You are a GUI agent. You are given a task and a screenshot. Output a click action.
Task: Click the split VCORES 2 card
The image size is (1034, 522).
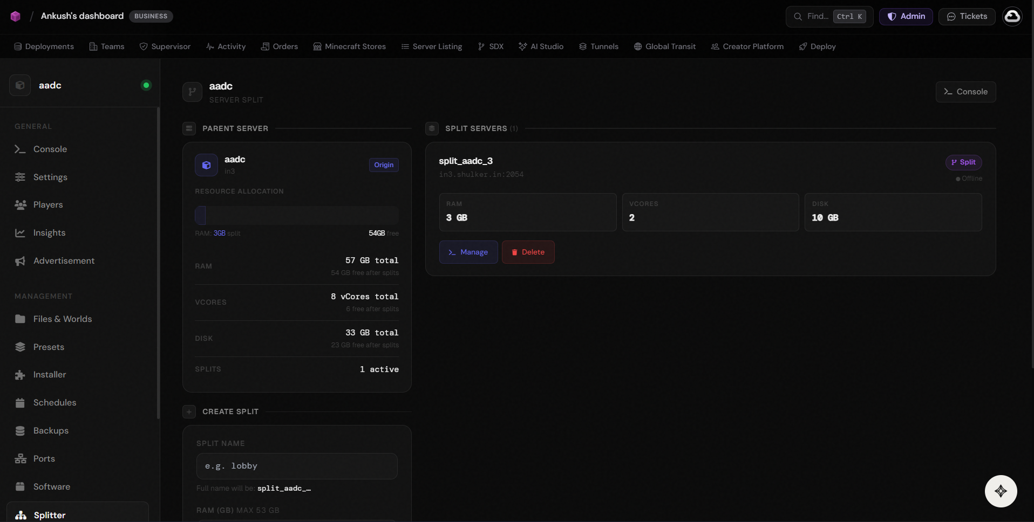pos(710,212)
